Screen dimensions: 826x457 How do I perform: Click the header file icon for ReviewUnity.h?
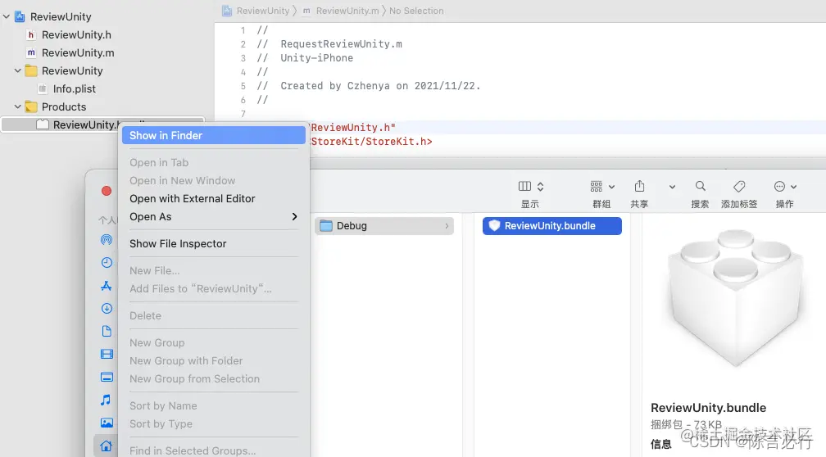click(31, 34)
